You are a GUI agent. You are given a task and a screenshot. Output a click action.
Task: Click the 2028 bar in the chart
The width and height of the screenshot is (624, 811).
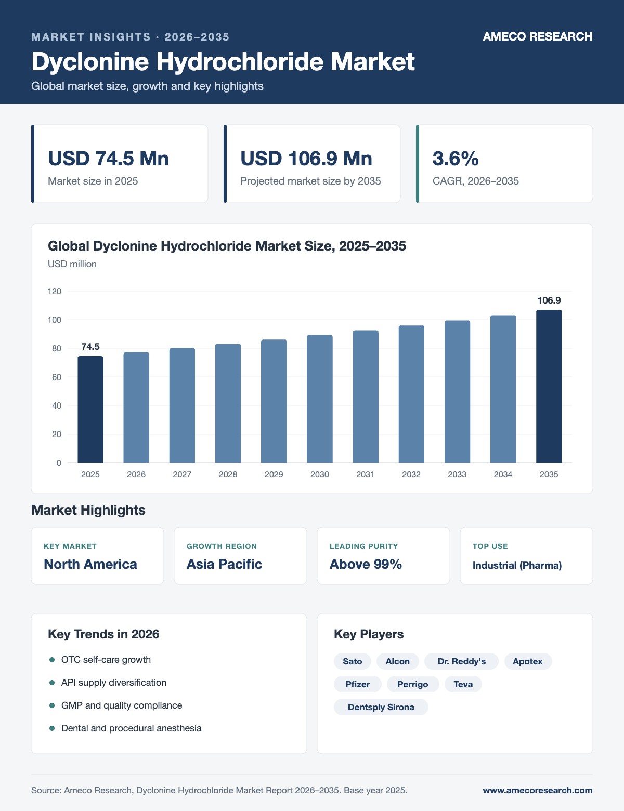pyautogui.click(x=228, y=403)
